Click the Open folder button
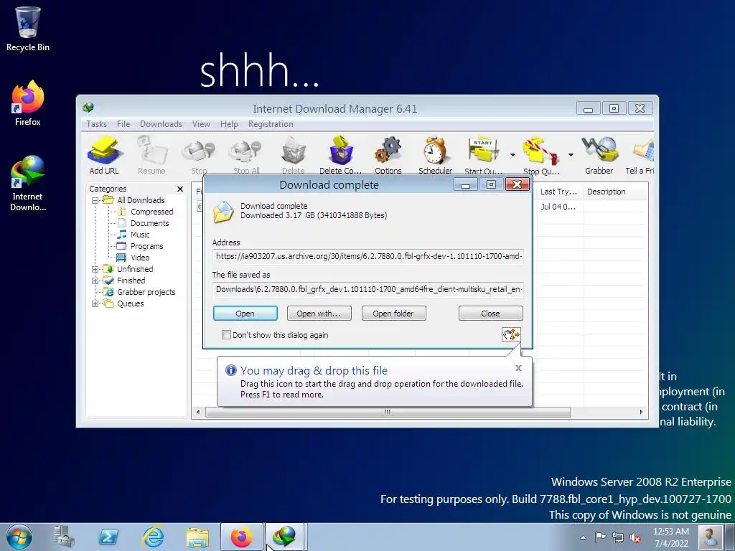735x551 pixels. click(x=393, y=314)
